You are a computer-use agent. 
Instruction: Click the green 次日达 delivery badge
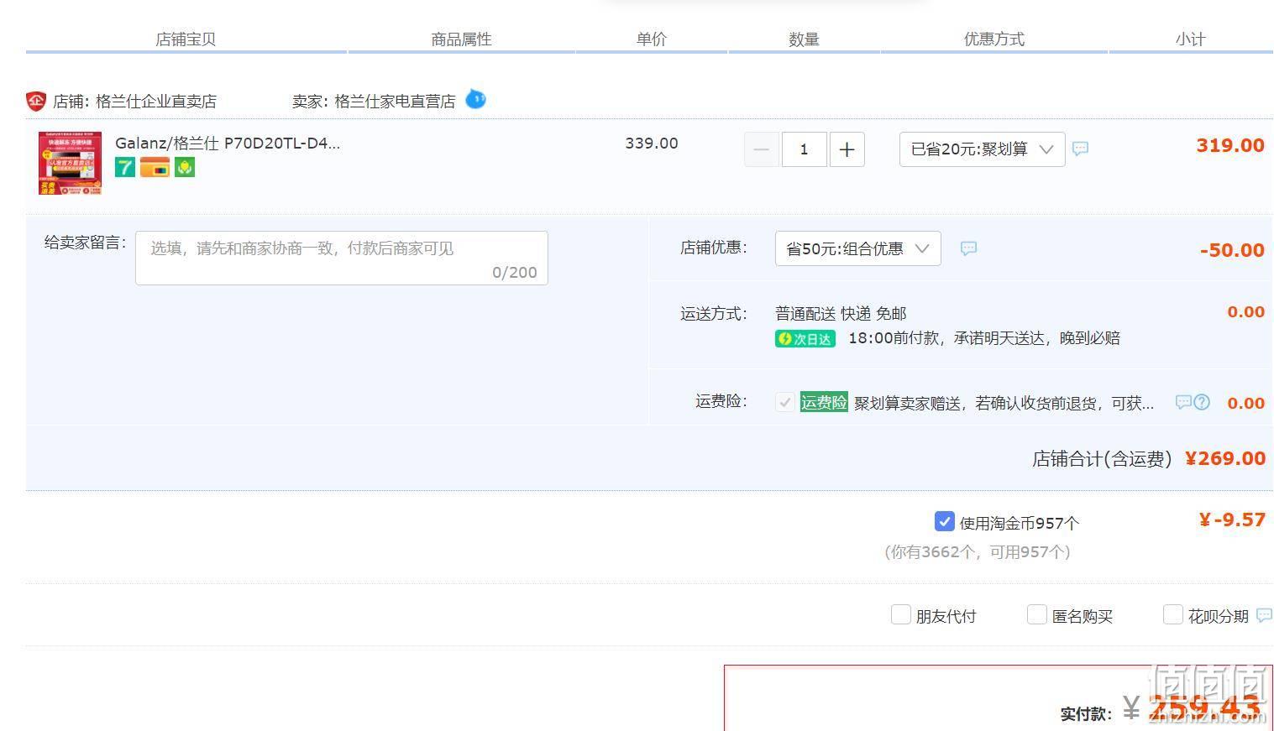805,338
